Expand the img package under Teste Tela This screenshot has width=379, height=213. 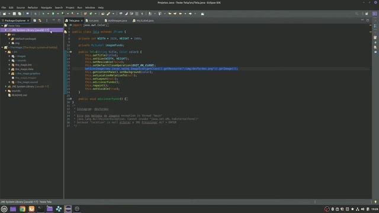(9, 43)
